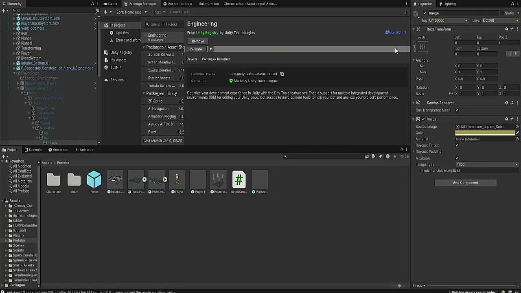Click Clear Filters in Package Manager

(x=179, y=12)
